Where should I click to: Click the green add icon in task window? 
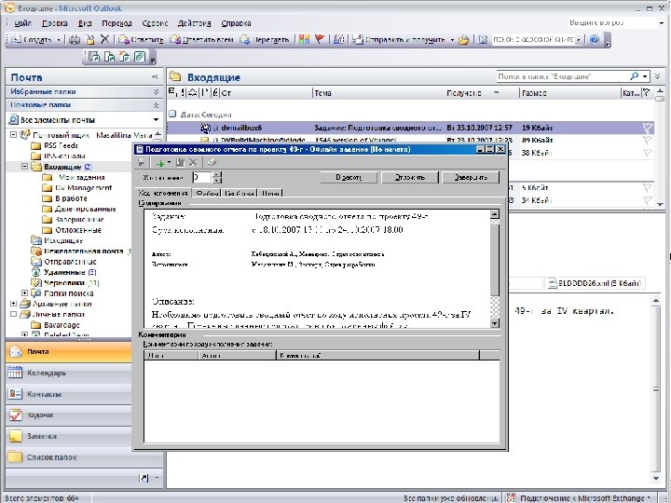pyautogui.click(x=160, y=162)
